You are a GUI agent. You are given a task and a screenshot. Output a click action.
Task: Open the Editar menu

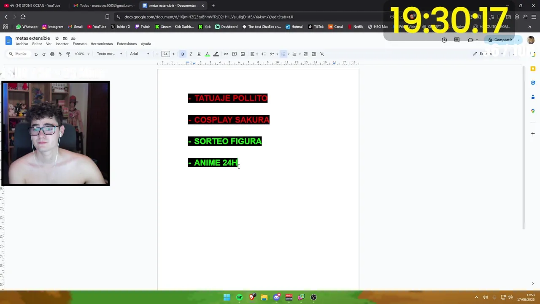point(37,44)
